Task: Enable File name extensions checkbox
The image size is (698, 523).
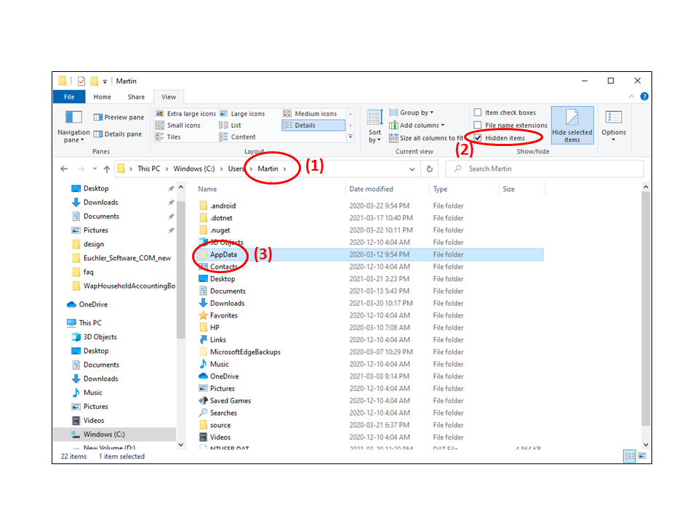Action: (x=478, y=125)
